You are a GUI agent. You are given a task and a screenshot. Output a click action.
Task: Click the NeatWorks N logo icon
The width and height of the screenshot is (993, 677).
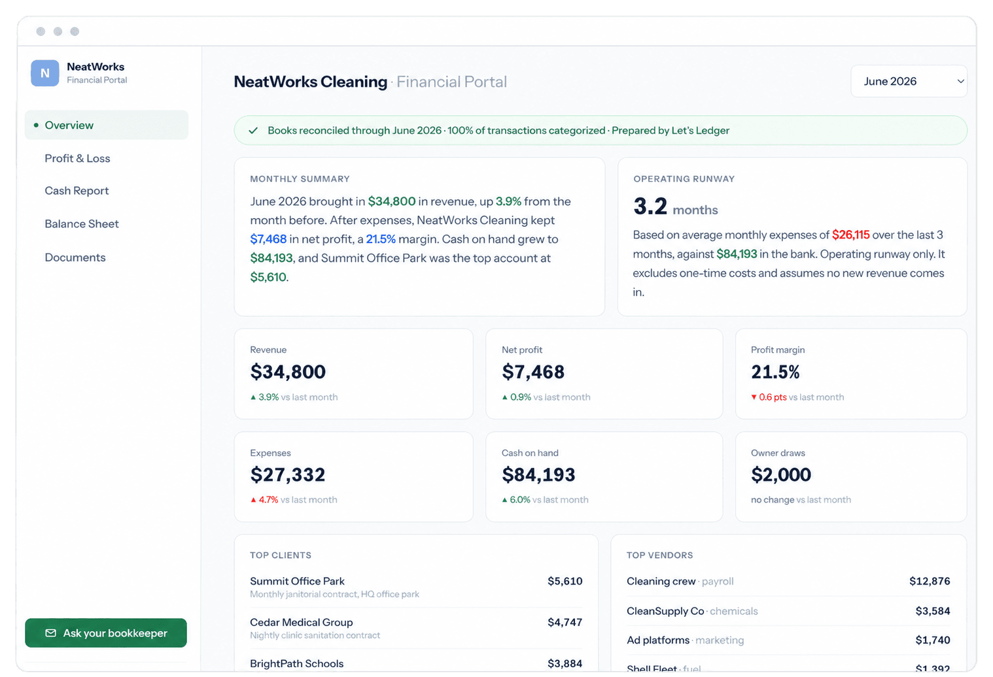pyautogui.click(x=44, y=73)
